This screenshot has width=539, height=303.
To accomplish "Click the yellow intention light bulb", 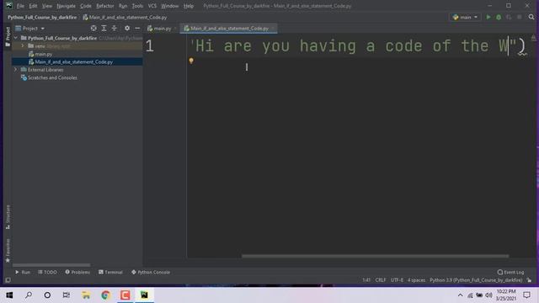I will click(191, 61).
